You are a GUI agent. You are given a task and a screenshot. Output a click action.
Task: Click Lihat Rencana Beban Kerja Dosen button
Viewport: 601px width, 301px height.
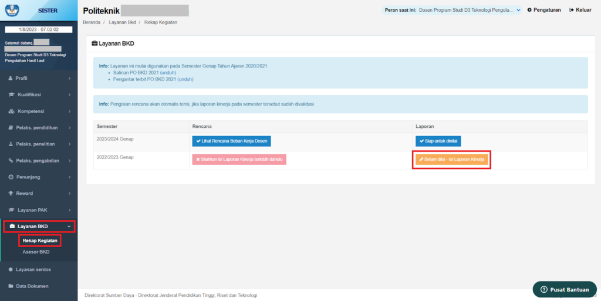[231, 141]
